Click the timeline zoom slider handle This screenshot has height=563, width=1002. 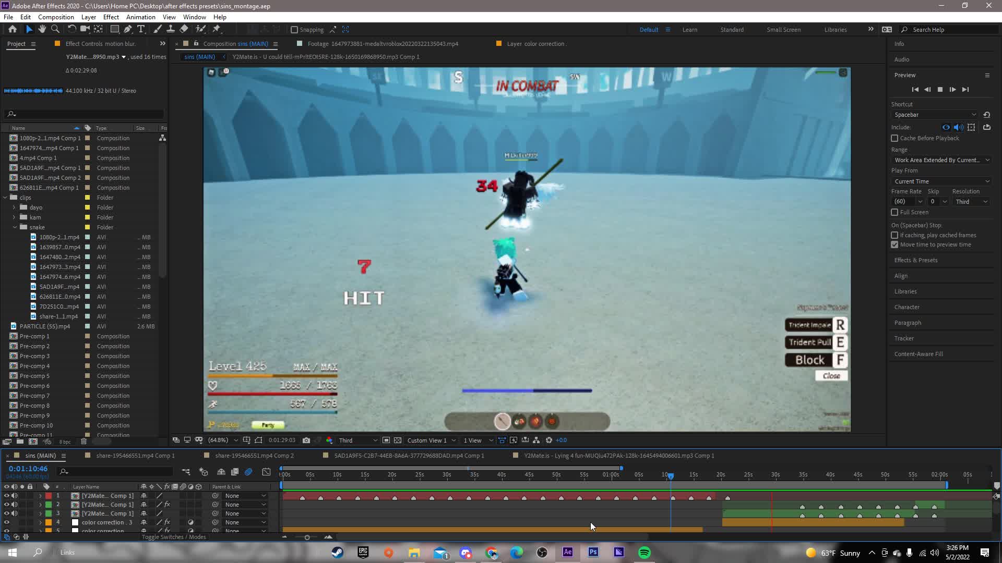point(307,537)
